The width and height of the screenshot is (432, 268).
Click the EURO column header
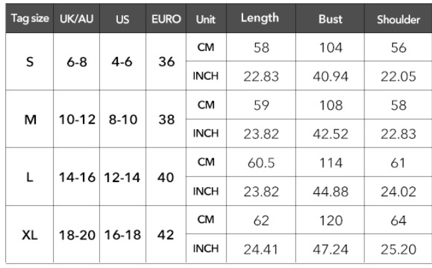[x=166, y=19]
